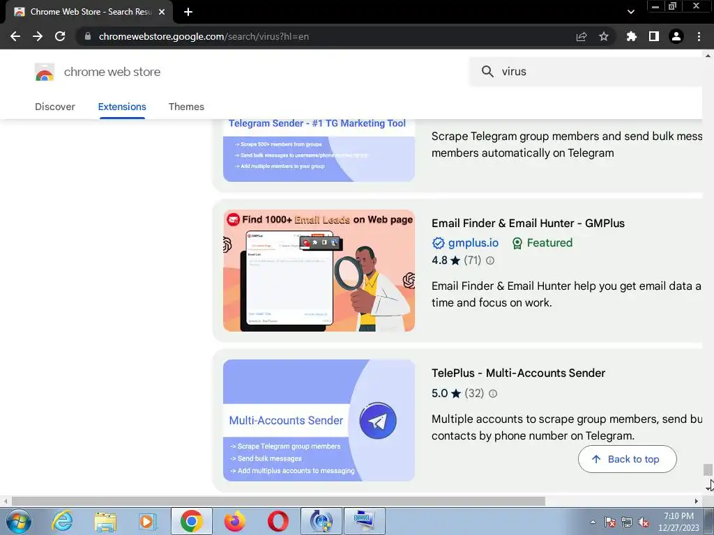714x535 pixels.
Task: Go back using browser back arrow
Action: click(x=15, y=36)
